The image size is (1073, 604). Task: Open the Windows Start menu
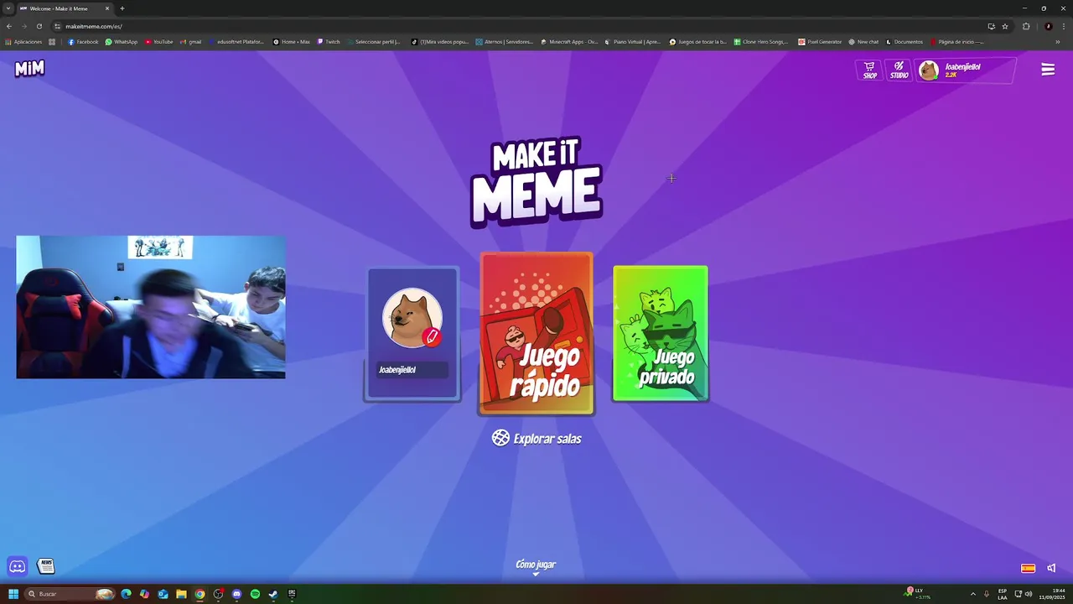[13, 594]
